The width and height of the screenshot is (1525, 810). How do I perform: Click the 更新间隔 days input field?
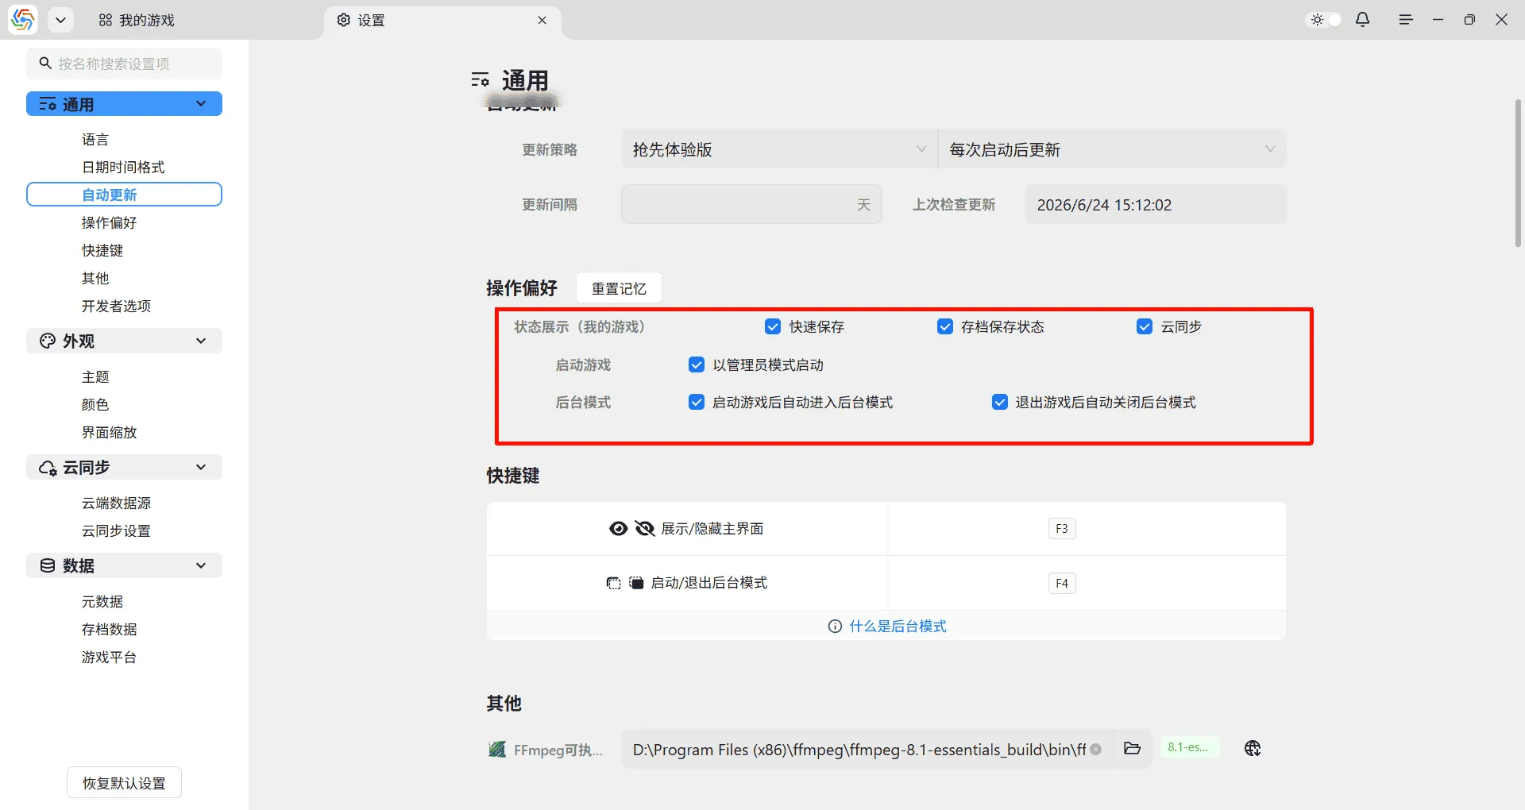(x=751, y=204)
